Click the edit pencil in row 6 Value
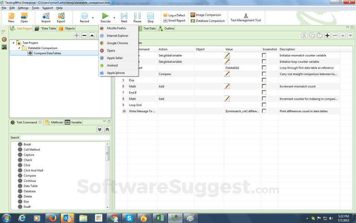 click(x=227, y=86)
